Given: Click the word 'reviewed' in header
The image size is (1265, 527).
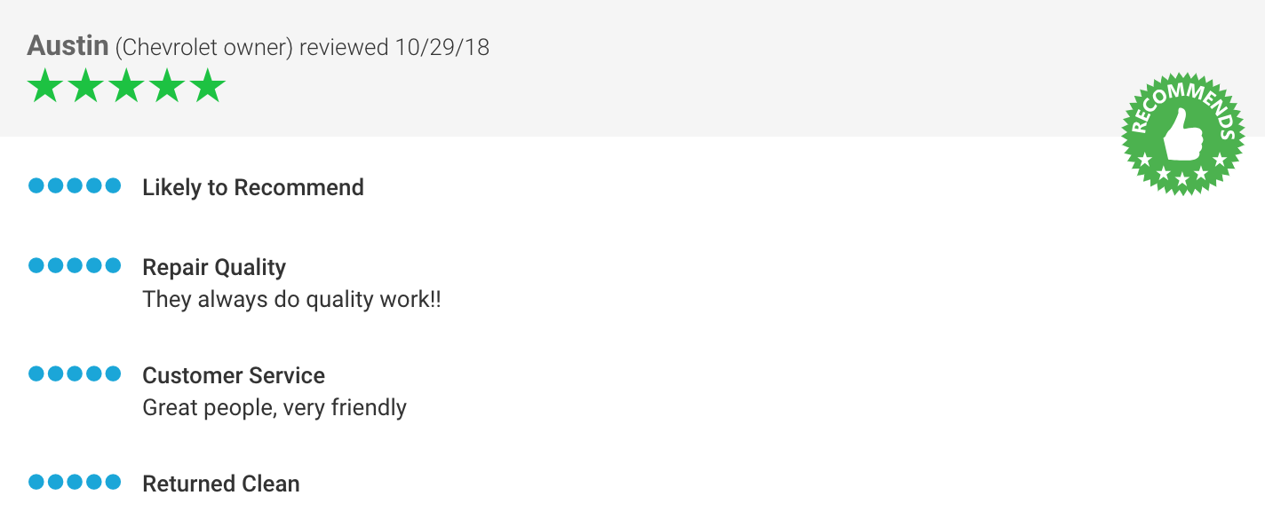Looking at the screenshot, I should (x=344, y=47).
